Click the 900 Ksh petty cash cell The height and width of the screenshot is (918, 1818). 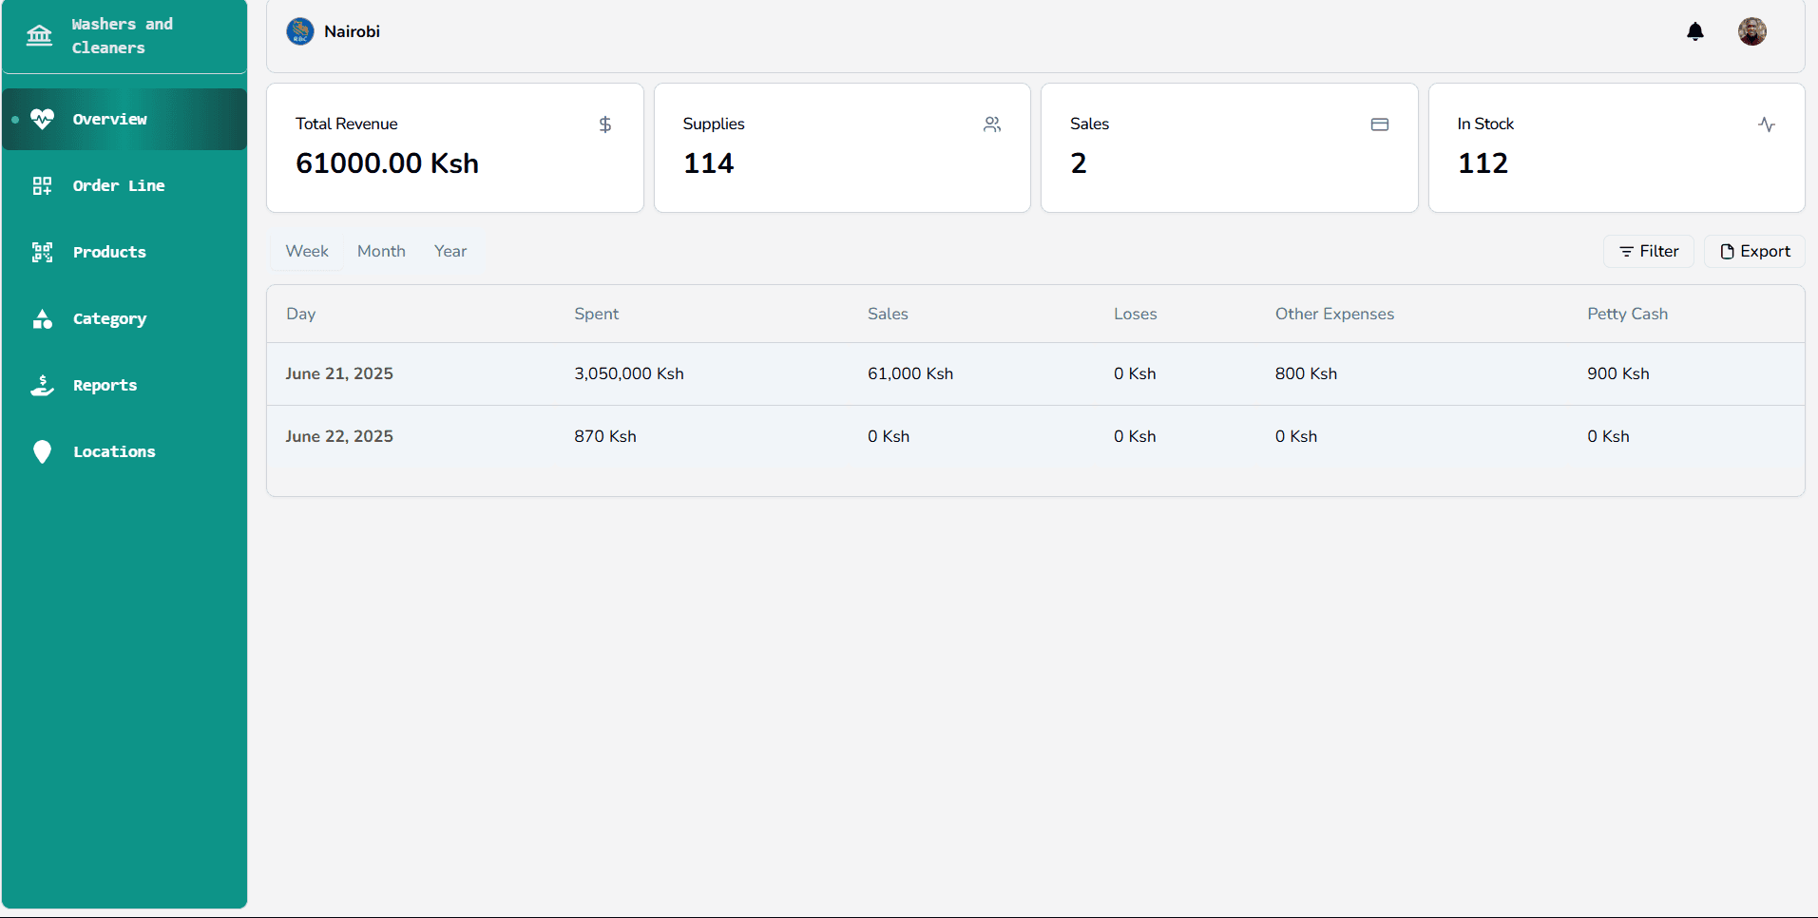pyautogui.click(x=1617, y=373)
